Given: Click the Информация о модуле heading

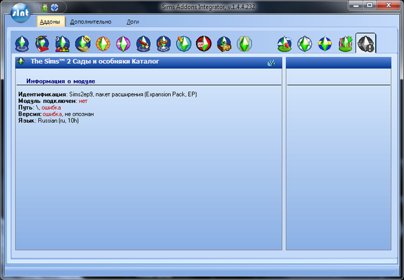Looking at the screenshot, I should click(x=61, y=81).
